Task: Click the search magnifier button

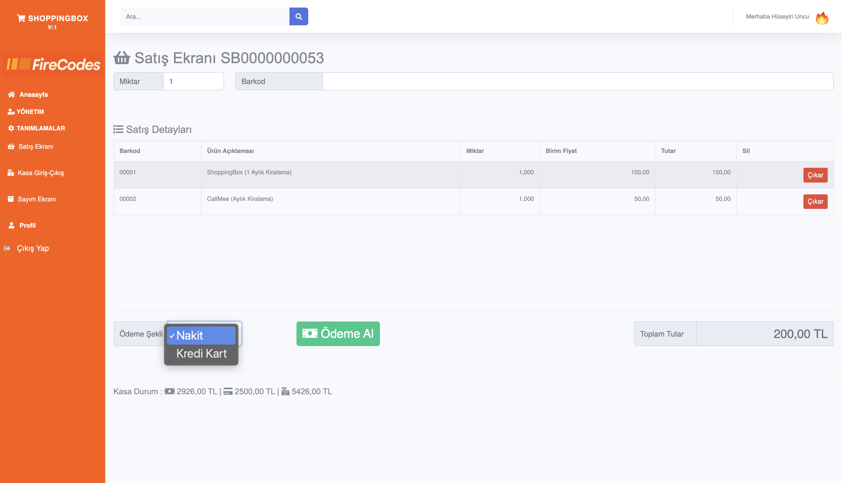Action: tap(298, 17)
